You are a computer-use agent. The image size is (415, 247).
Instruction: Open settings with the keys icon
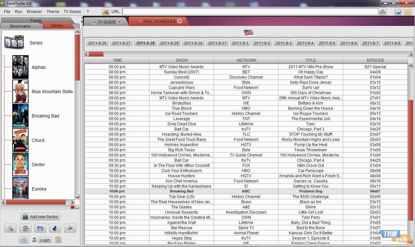click(58, 240)
